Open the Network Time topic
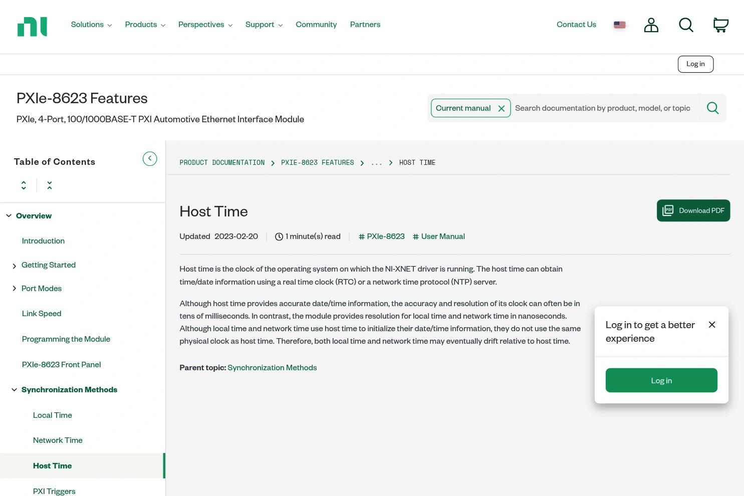744x496 pixels. point(58,440)
